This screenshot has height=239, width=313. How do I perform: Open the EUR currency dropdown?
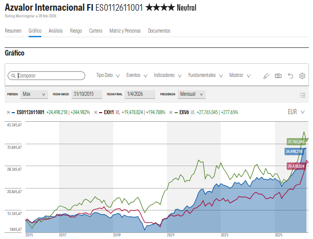coord(297,112)
